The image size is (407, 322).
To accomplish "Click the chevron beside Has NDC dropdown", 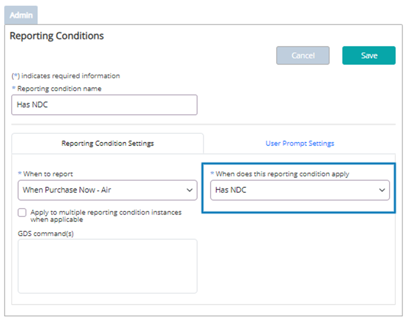I will tap(382, 190).
